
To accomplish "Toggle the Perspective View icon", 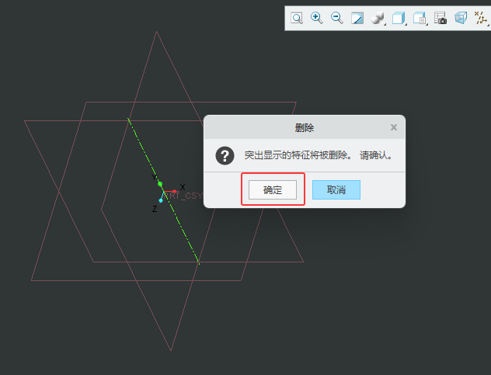I will coord(461,18).
